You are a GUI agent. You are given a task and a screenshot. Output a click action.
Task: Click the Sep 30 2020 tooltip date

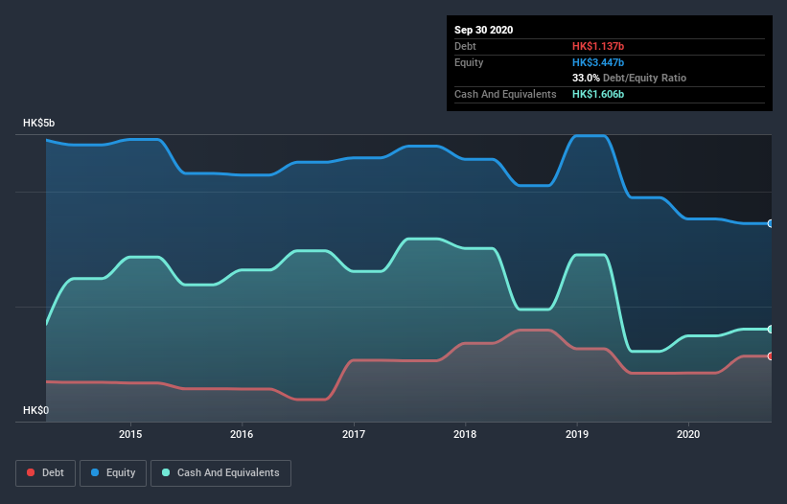484,30
